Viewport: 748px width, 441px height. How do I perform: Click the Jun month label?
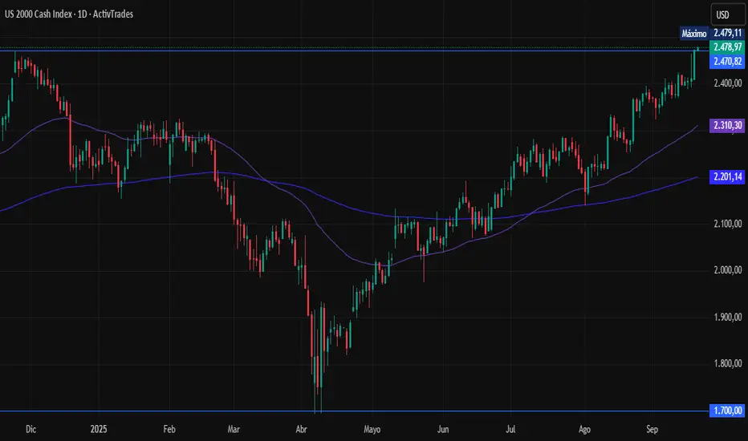click(443, 429)
